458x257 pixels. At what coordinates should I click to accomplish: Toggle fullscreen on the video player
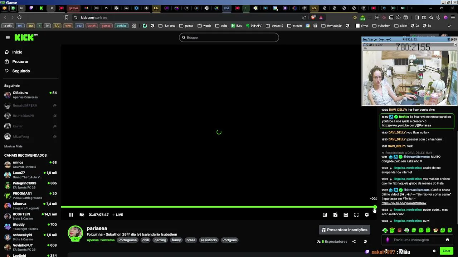[x=356, y=215]
